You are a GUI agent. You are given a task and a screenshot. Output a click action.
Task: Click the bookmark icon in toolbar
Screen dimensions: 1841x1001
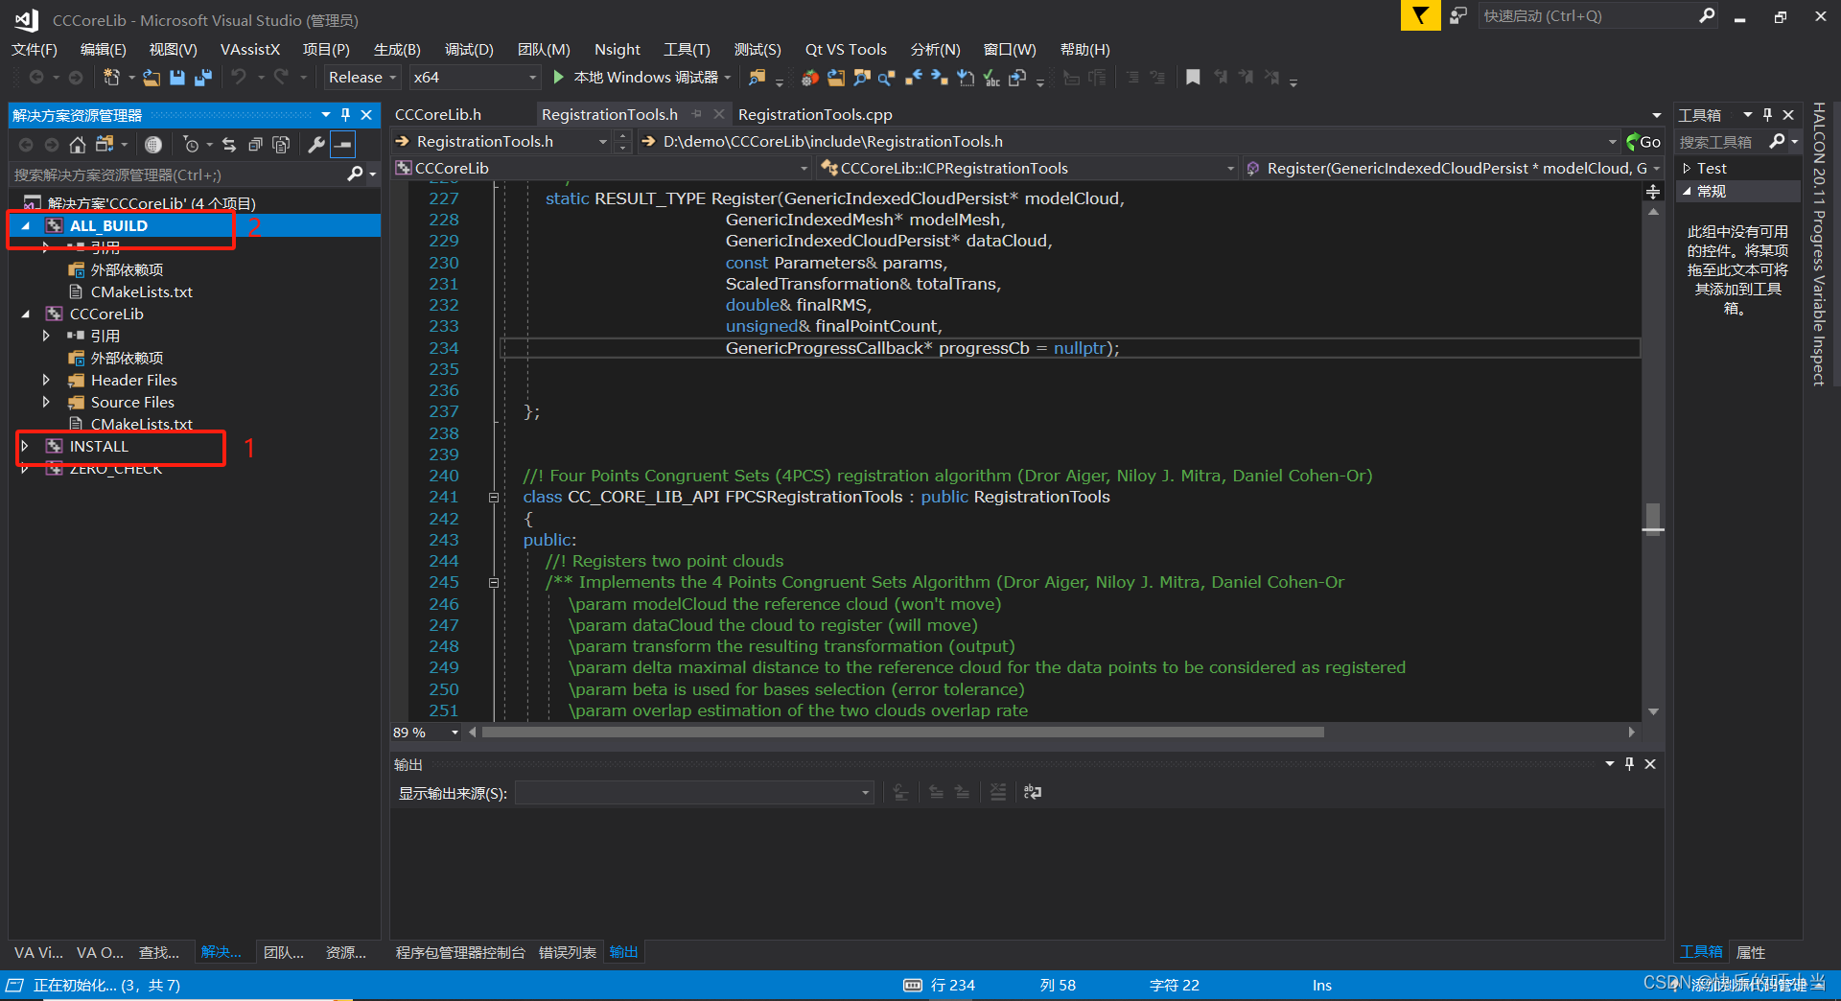1193,78
